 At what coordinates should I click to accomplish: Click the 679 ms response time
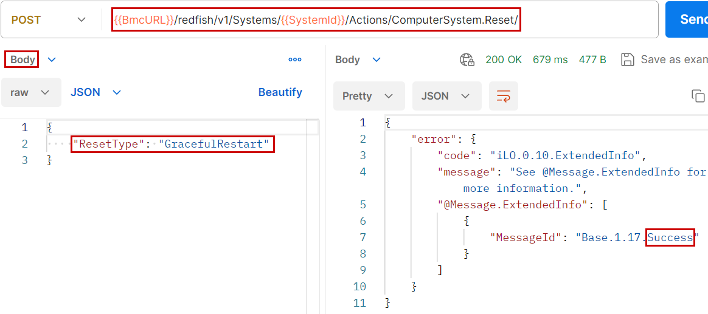click(x=550, y=60)
